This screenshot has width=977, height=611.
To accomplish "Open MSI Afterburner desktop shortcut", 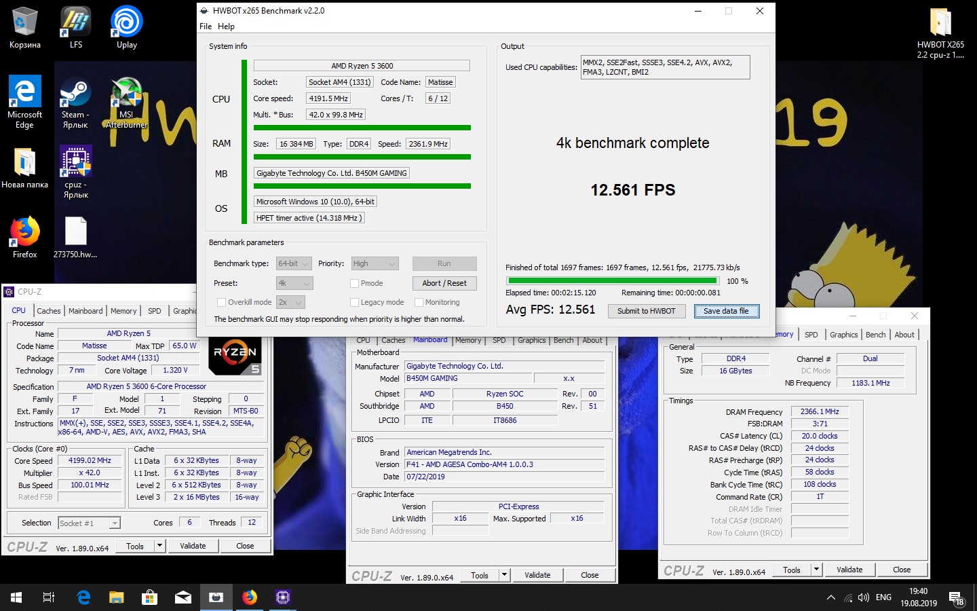I will tap(126, 102).
